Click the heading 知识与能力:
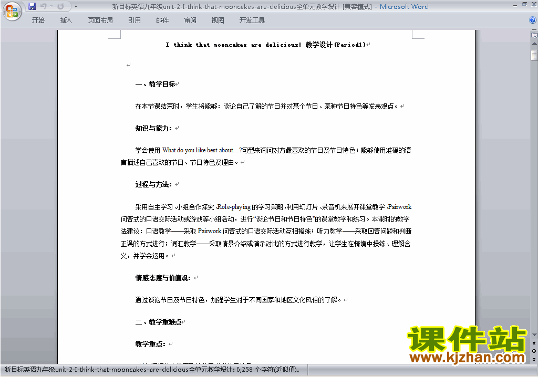The height and width of the screenshot is (377, 538). [154, 128]
